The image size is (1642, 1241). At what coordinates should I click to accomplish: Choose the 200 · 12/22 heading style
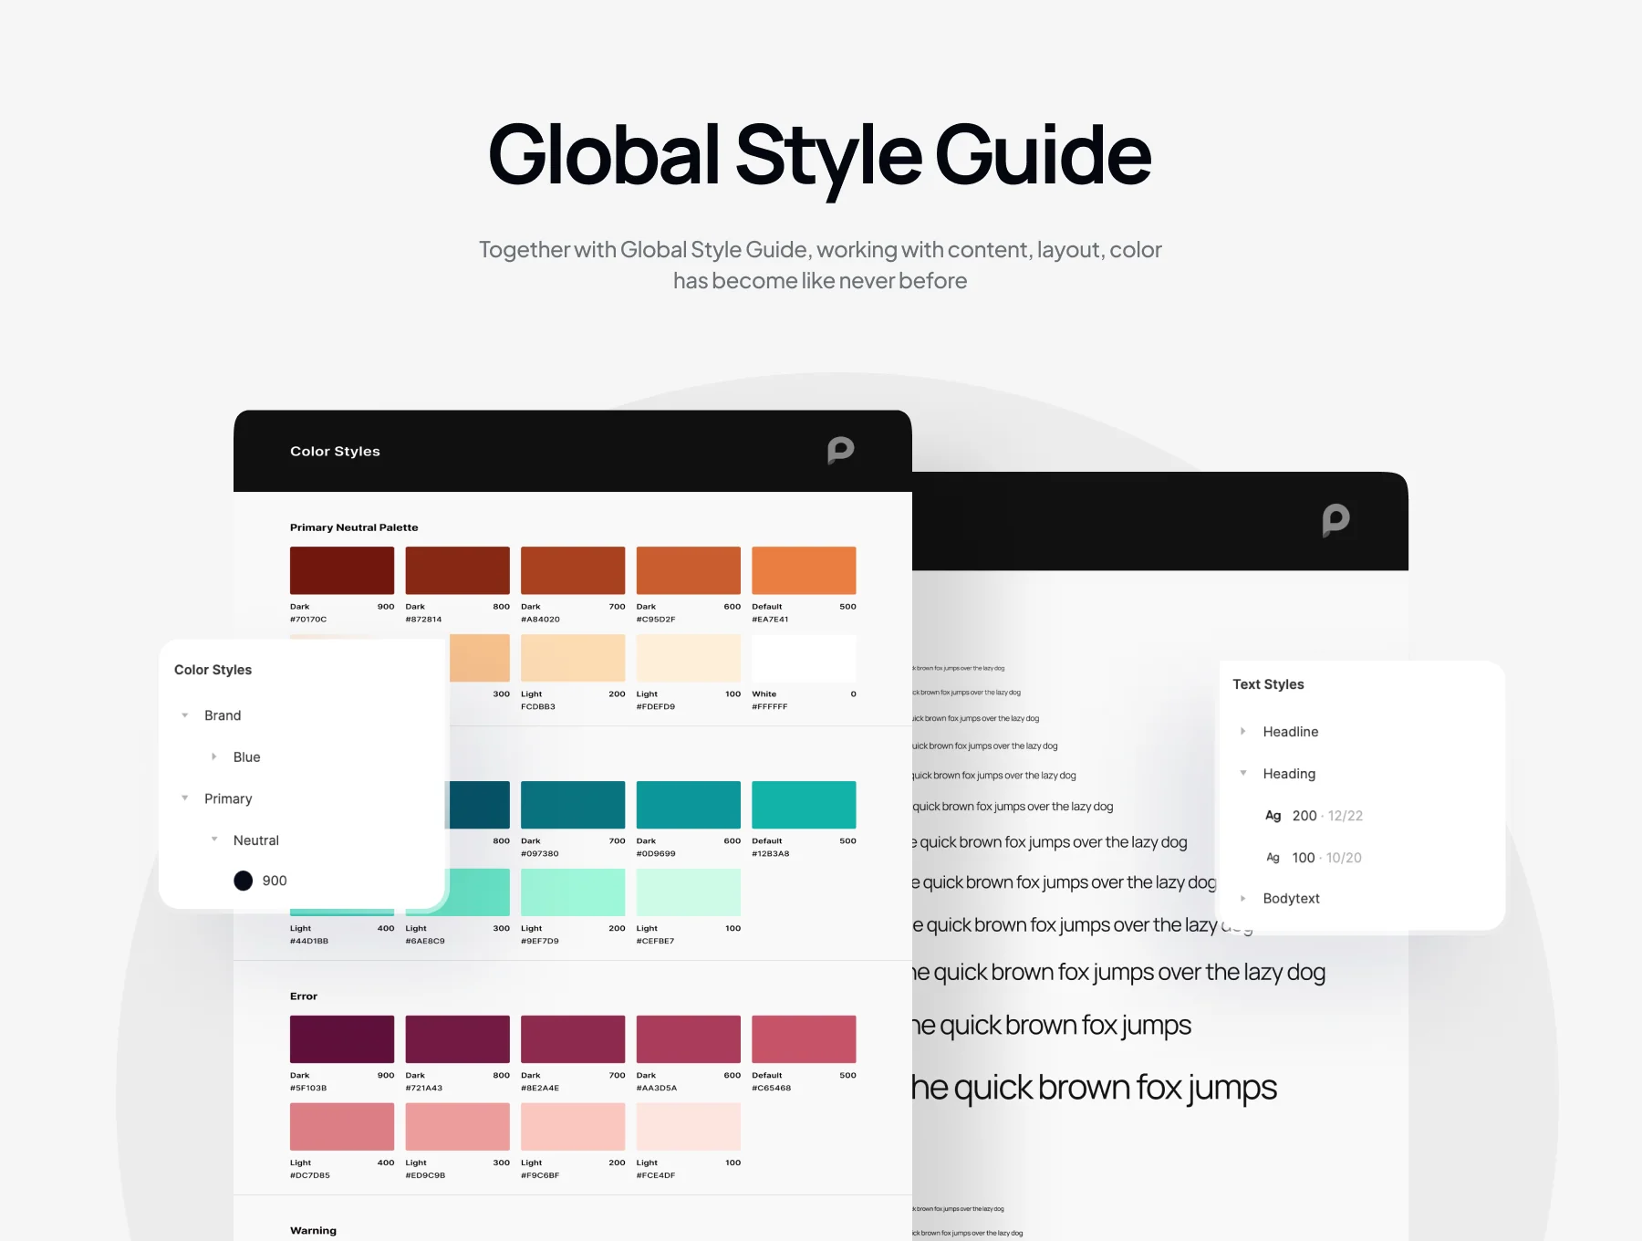click(x=1327, y=816)
